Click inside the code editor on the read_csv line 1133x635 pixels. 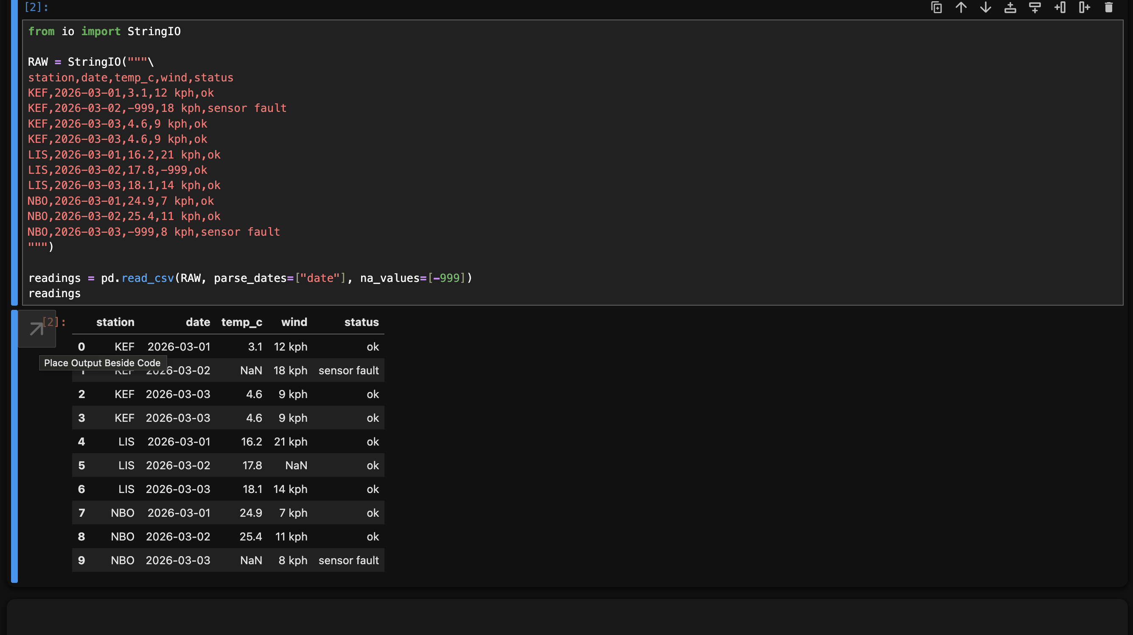click(x=250, y=278)
